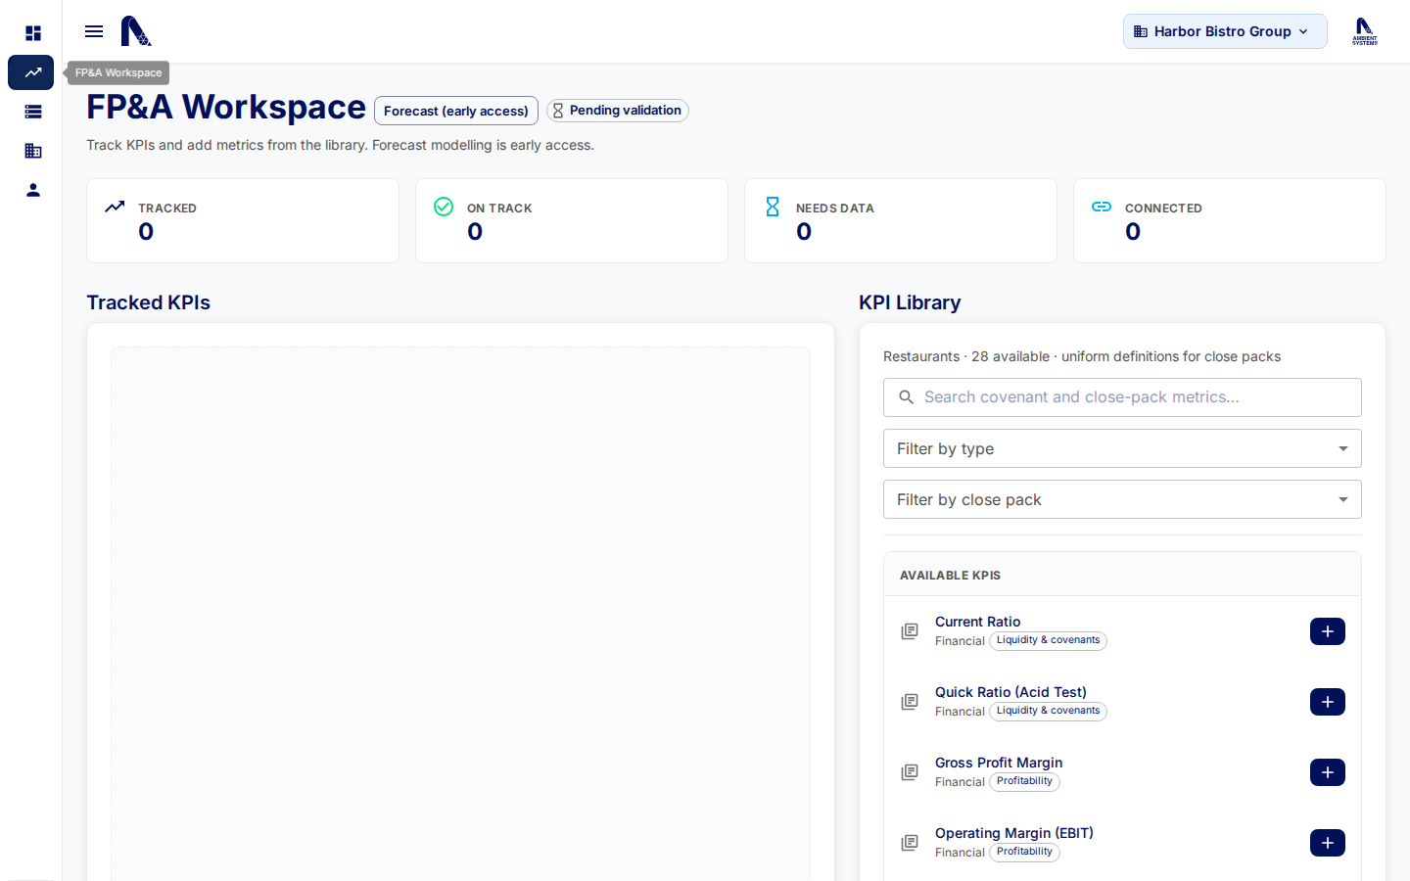This screenshot has width=1410, height=881.
Task: Click the Profitability tag under Gross Profit Margin
Action: click(1024, 781)
